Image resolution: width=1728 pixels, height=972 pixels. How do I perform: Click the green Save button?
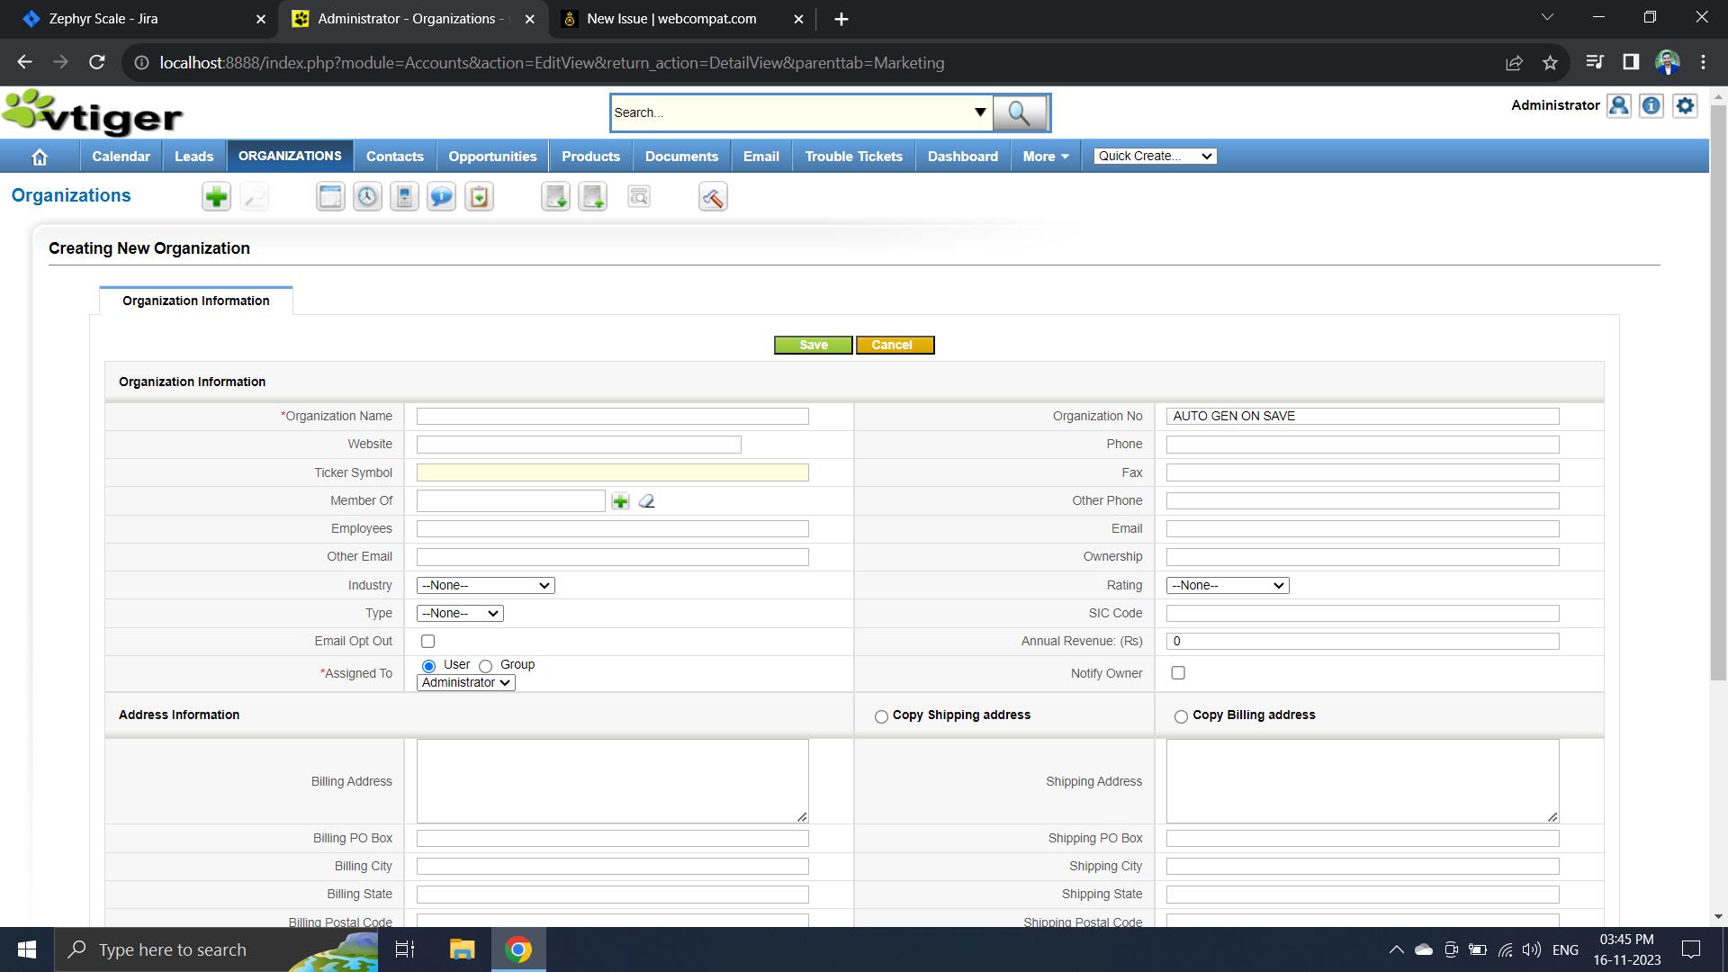[x=813, y=346]
